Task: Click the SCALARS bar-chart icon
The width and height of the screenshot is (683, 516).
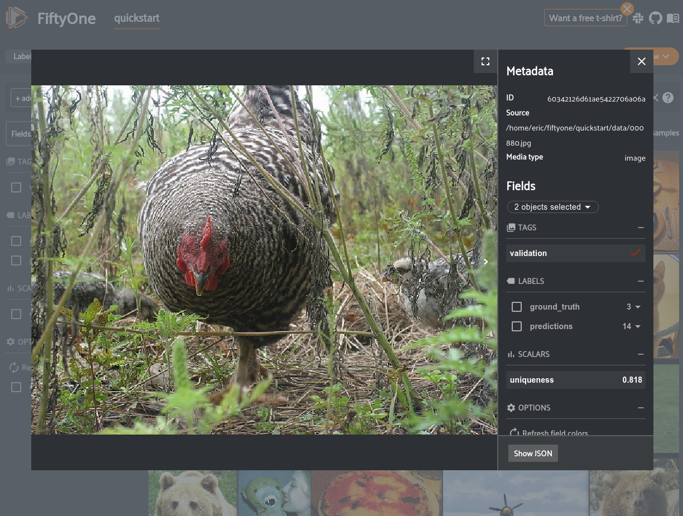Action: (x=511, y=354)
